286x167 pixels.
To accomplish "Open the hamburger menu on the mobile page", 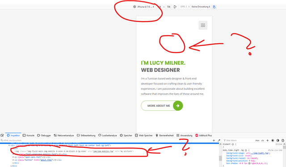I will pos(203,25).
